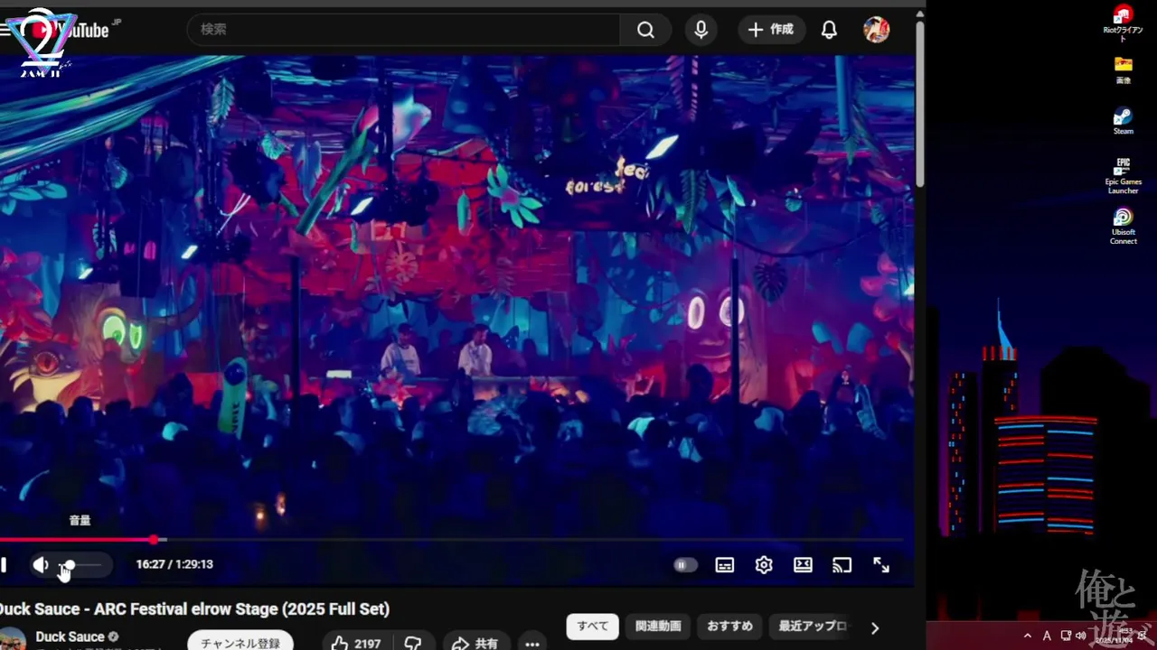Cast the video to a TV
The image size is (1157, 650).
[842, 565]
